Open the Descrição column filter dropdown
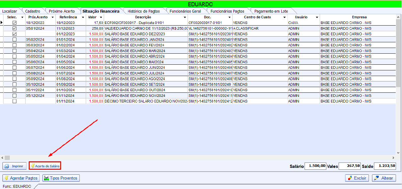The height and width of the screenshot is (189, 402). pos(185,17)
